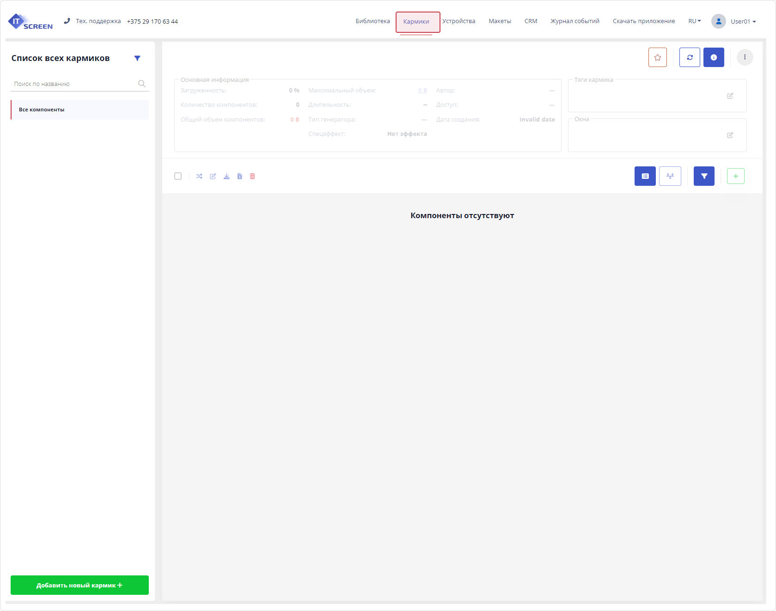Edit Окна section pencil icon
776x611 pixels.
pyautogui.click(x=730, y=135)
